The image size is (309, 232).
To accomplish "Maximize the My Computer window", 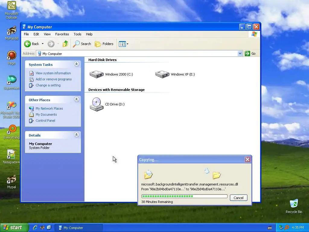I will [x=249, y=27].
